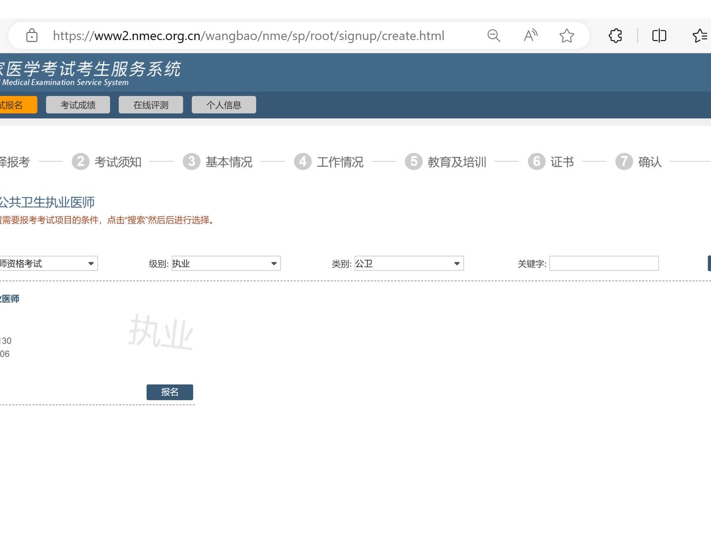The width and height of the screenshot is (711, 533).
Task: Go to step 2 考试须知
Action: [x=107, y=161]
